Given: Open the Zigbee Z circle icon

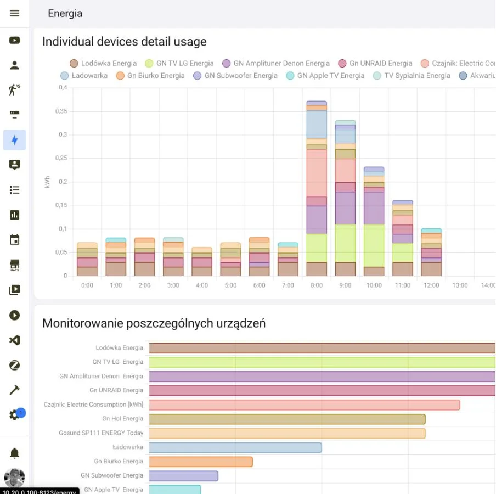Looking at the screenshot, I should (x=15, y=365).
